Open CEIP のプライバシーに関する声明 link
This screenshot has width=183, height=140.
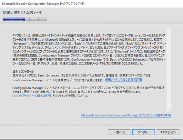32,96
